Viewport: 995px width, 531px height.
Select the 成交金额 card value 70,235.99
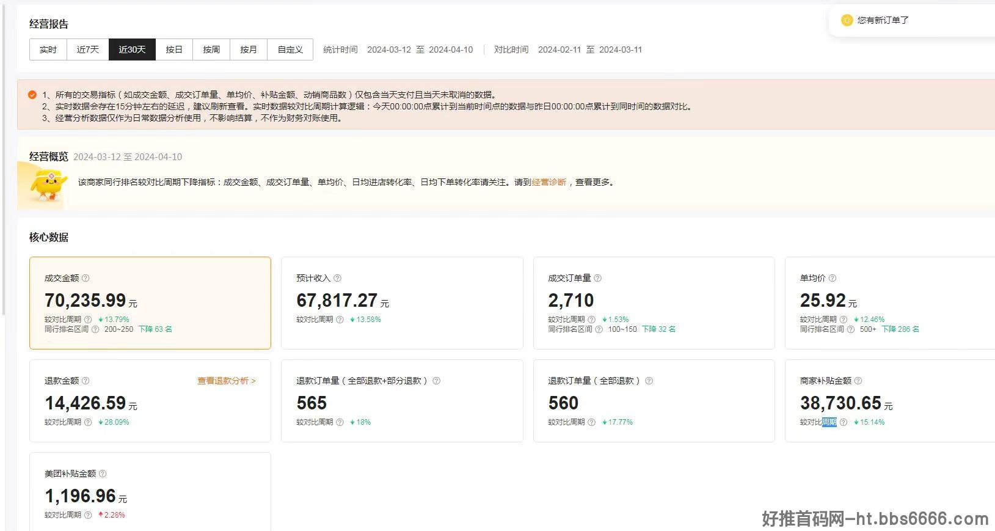click(x=86, y=301)
